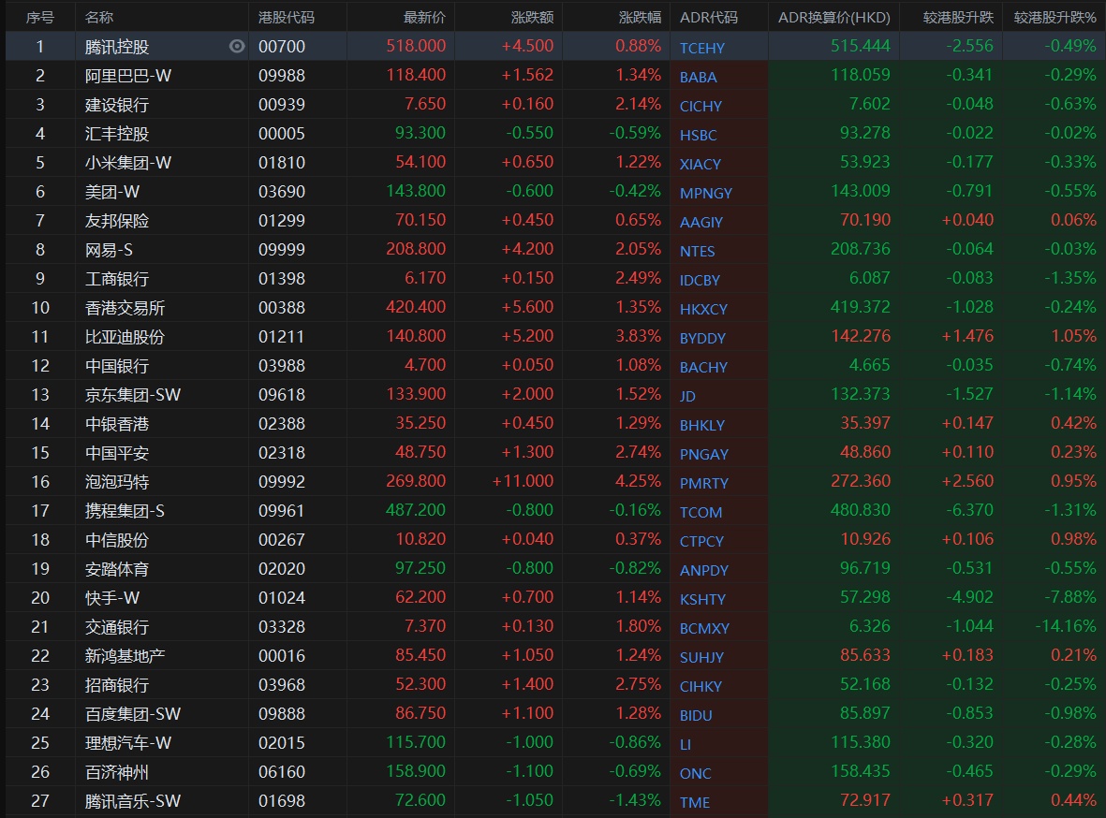Select 香港交易所 in the name column
Screen dimensions: 1106x818
125,307
